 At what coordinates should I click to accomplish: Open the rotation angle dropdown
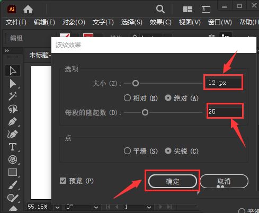(x=96, y=207)
